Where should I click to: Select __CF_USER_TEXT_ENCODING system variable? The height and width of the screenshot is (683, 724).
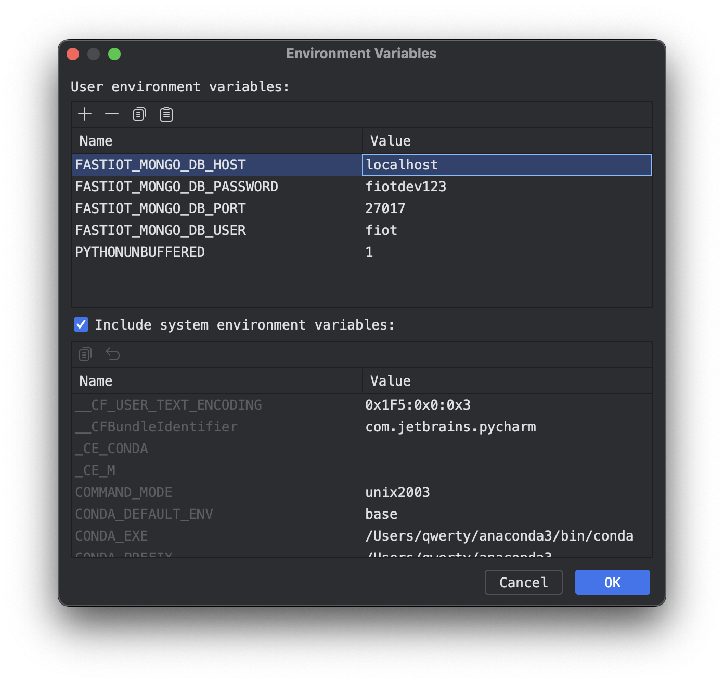point(169,405)
